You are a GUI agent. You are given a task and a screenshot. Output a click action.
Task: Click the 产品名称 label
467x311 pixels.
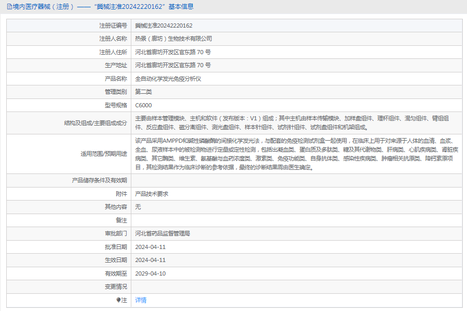[116, 79]
